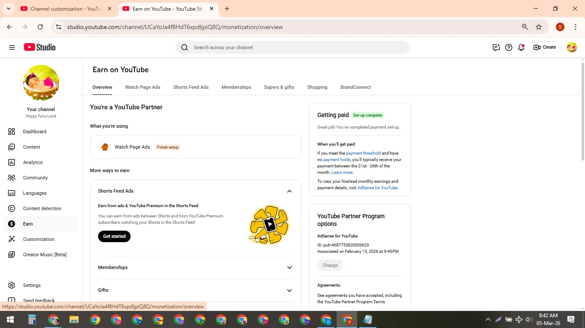This screenshot has width=585, height=328.
Task: Switch to the BrandConnect tab
Action: [x=355, y=87]
